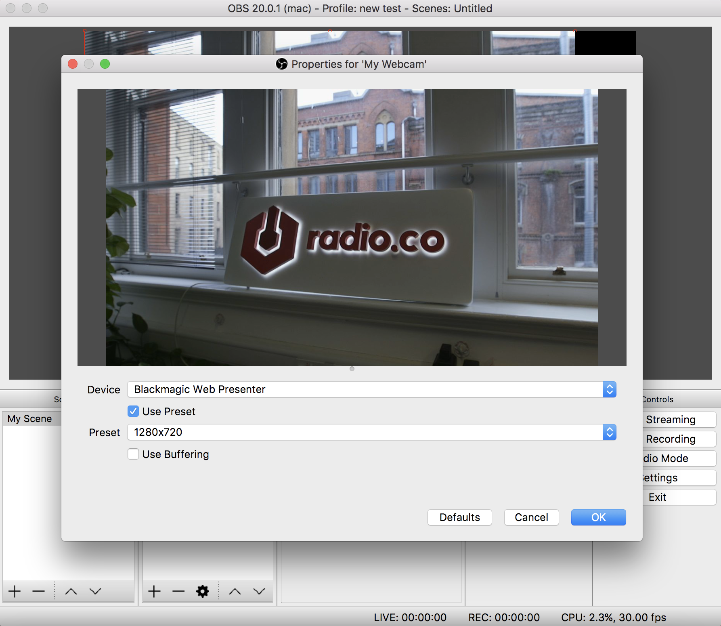Viewport: 721px width, 626px height.
Task: Move scene down with arrow icon
Action: (95, 591)
